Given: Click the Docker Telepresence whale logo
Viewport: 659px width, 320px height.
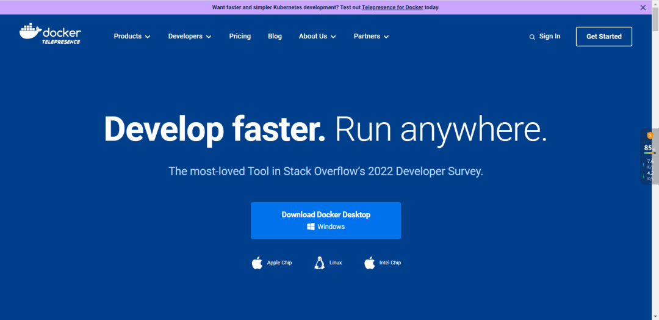Looking at the screenshot, I should [51, 35].
